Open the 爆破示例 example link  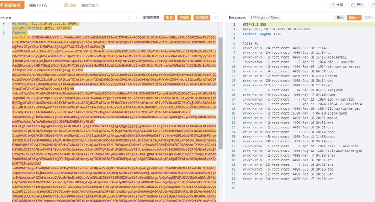pyautogui.click(x=88, y=5)
